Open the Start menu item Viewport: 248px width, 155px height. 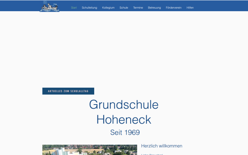[x=74, y=7]
